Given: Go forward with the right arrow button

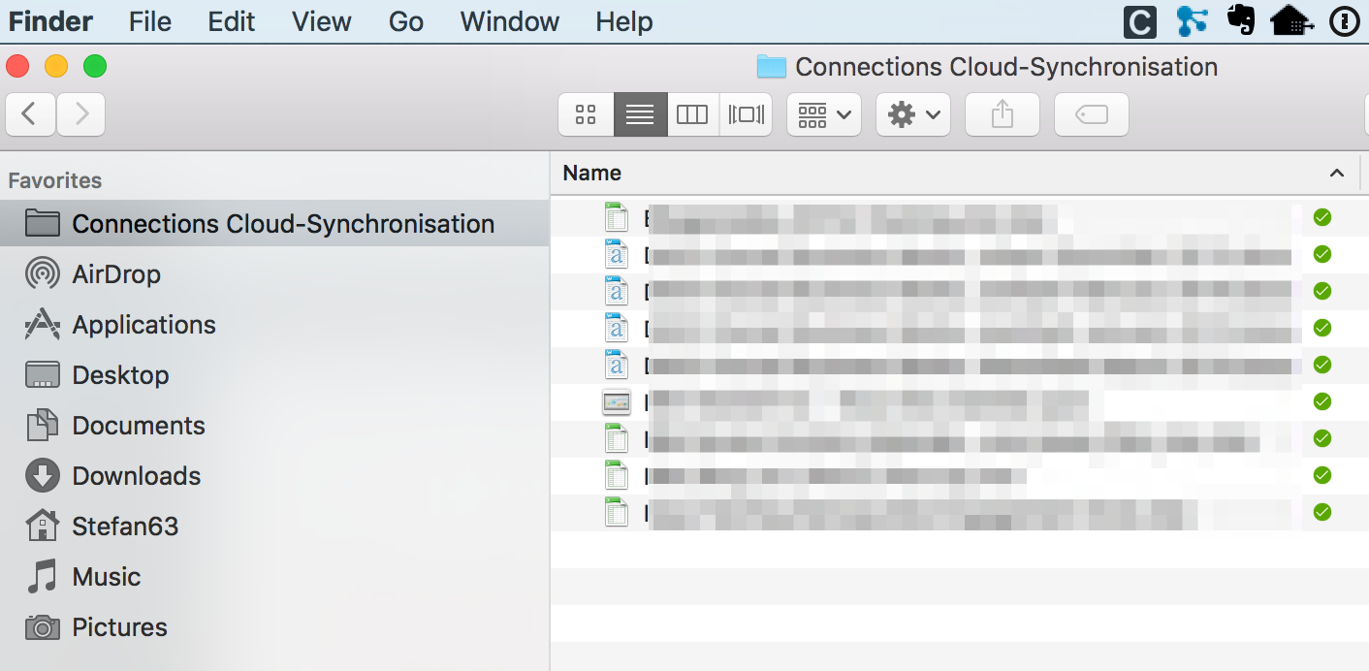Looking at the screenshot, I should (81, 115).
